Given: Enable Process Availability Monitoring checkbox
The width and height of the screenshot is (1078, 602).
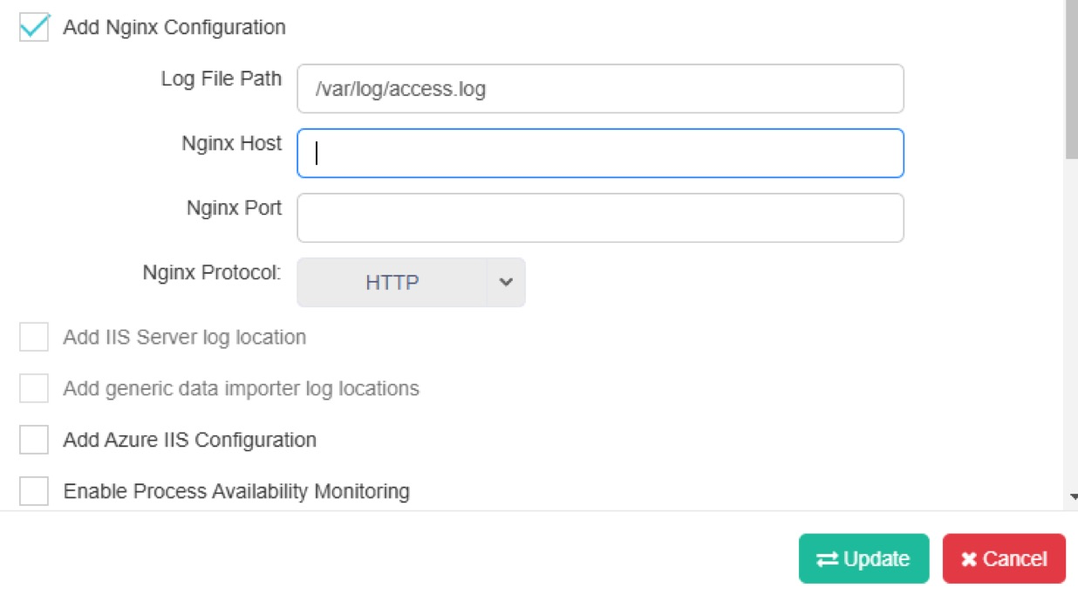Looking at the screenshot, I should (34, 491).
